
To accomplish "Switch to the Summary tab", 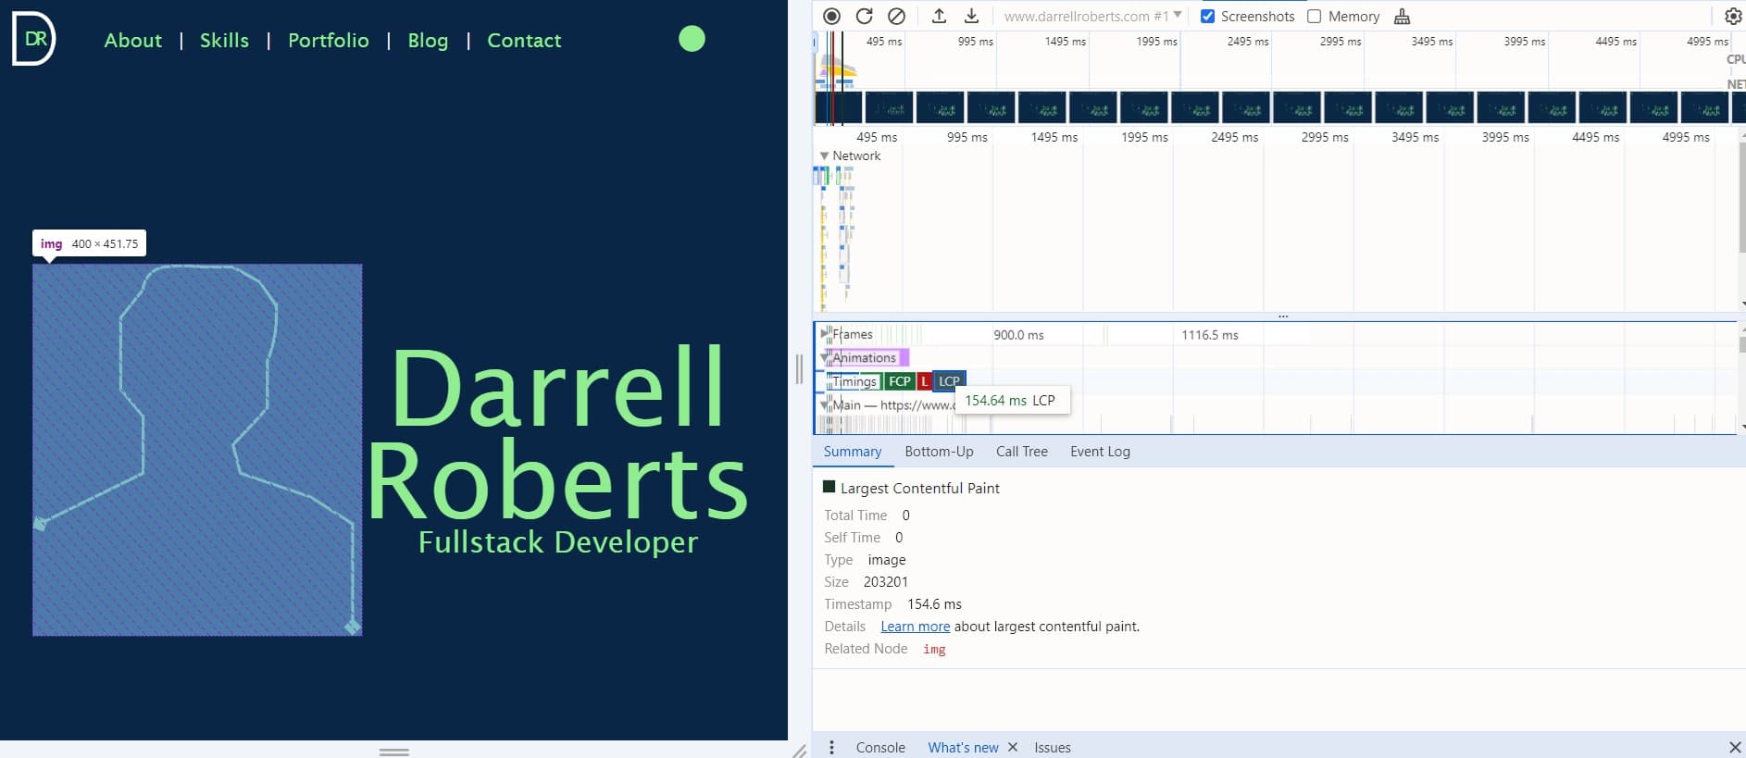I will (853, 452).
